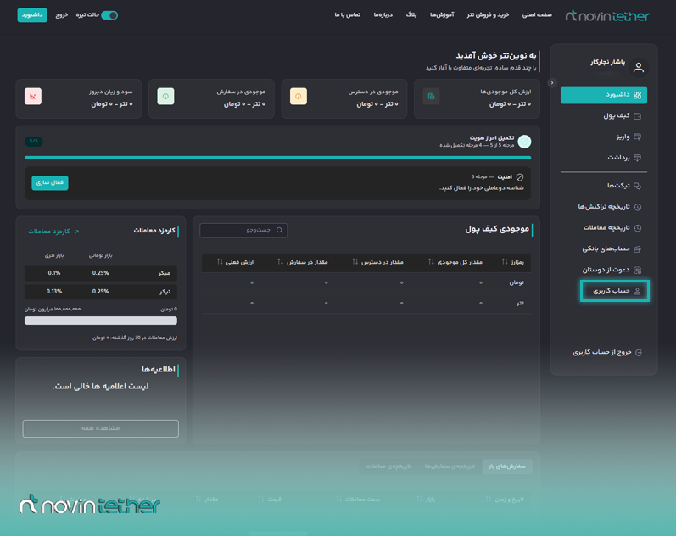Sort wallet table by مقدار در سفارش
676x536 pixels.
pyautogui.click(x=303, y=262)
